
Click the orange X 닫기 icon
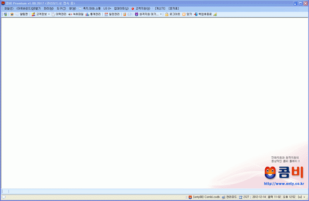(x=184, y=14)
